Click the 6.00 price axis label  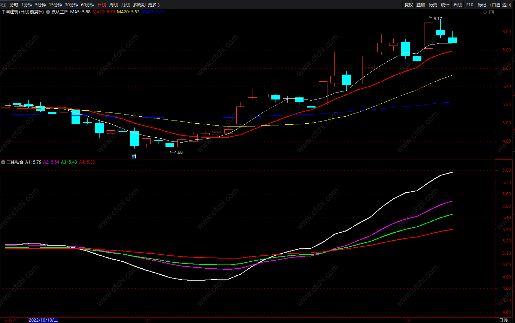tap(507, 32)
